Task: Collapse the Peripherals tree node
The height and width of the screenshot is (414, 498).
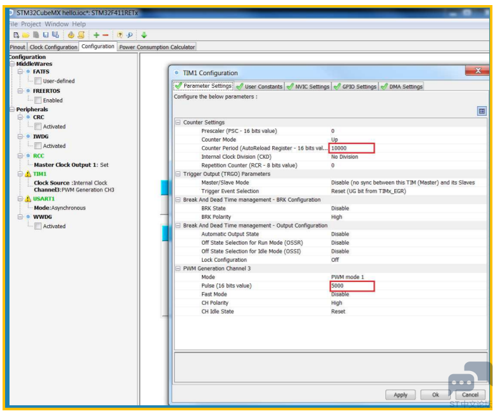Action: coord(12,110)
